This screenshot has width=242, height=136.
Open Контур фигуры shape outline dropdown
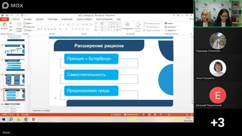tap(152, 27)
